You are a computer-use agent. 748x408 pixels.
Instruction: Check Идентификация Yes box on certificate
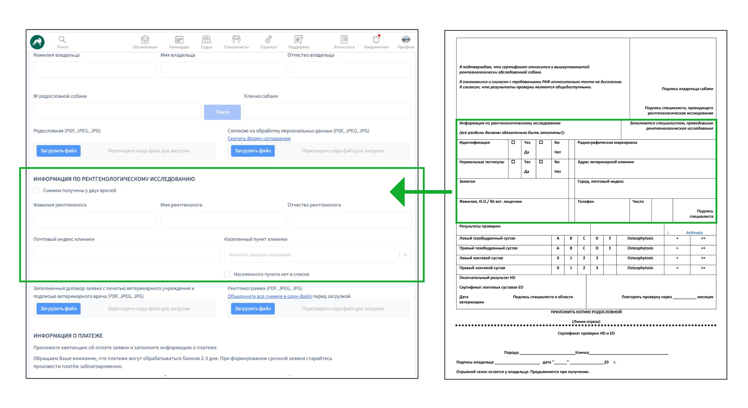(513, 142)
